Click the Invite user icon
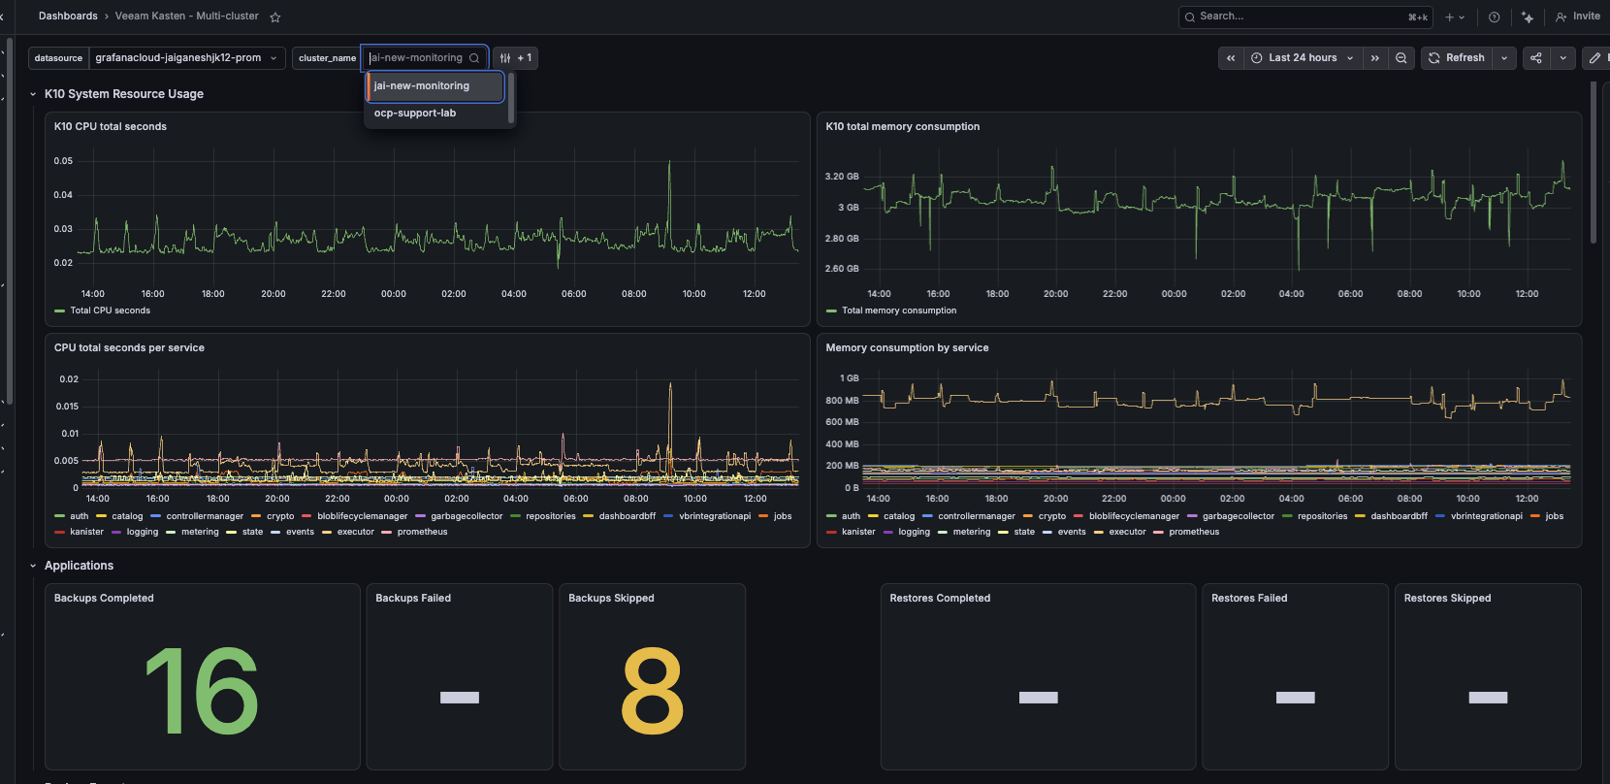 (x=1561, y=16)
